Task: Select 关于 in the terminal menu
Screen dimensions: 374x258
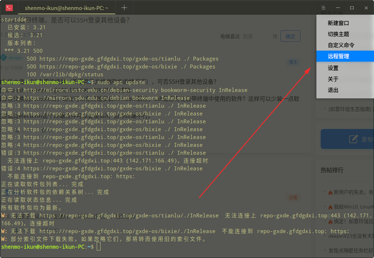Action: click(345, 79)
